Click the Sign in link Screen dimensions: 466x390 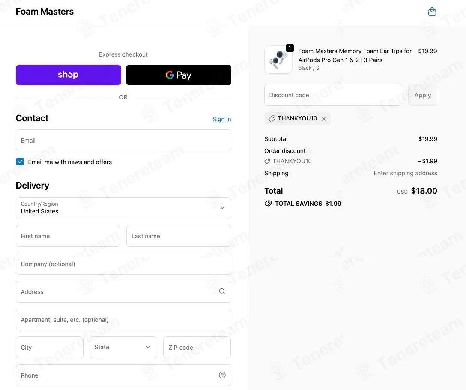coord(221,119)
